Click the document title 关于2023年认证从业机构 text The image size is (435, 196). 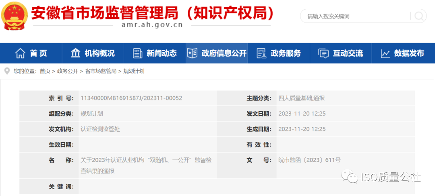tap(146, 165)
